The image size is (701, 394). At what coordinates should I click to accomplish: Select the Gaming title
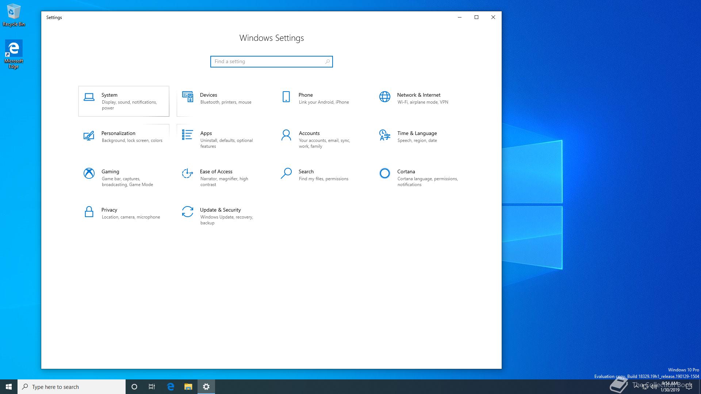(x=110, y=172)
